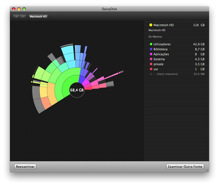The image size is (219, 186).
Task: Click the 68,4 GB center circle
Action: pos(77,90)
